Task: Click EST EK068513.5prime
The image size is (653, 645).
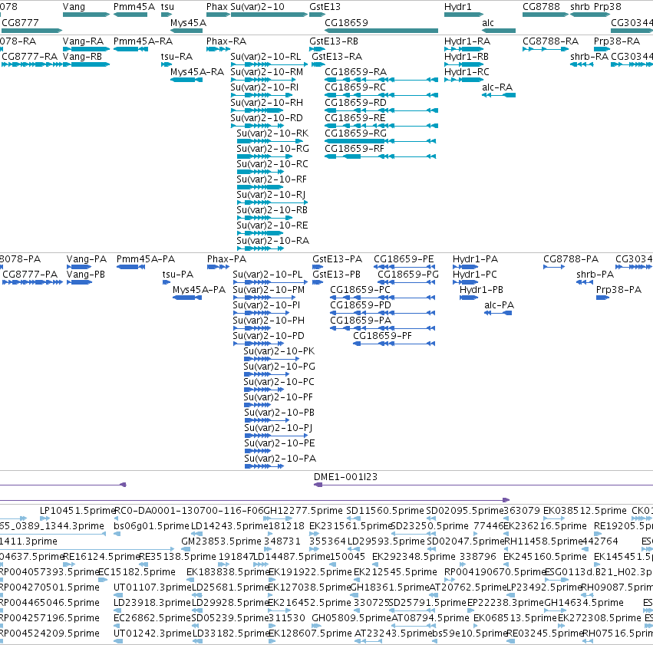Action: click(477, 626)
